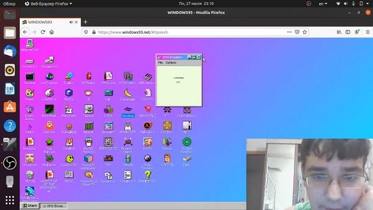The image size is (373, 210).
Task: Launch the Terminal desktop icon in Windows93
Action: click(30, 76)
